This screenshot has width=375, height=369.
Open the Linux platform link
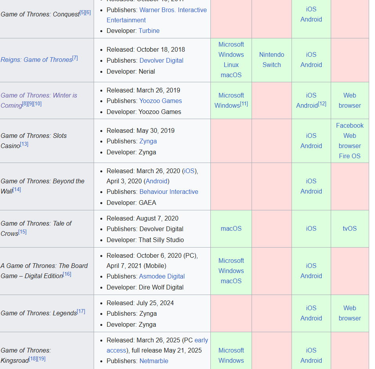click(231, 65)
